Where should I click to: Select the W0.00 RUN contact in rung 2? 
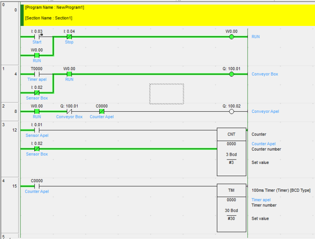click(x=37, y=112)
